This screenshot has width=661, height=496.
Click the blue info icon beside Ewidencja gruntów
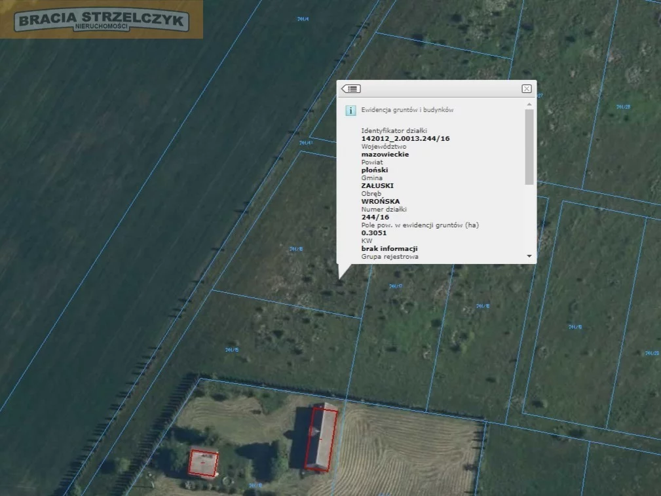click(x=350, y=111)
